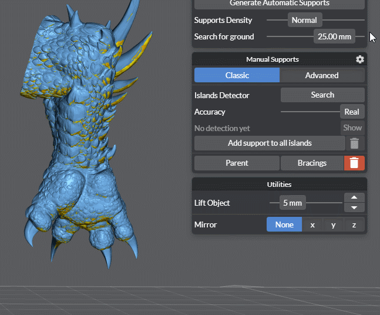The height and width of the screenshot is (315, 380).
Task: Click Show detected islands button
Action: [352, 128]
